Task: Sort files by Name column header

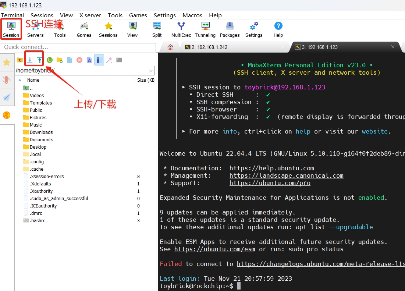Action: (33, 80)
